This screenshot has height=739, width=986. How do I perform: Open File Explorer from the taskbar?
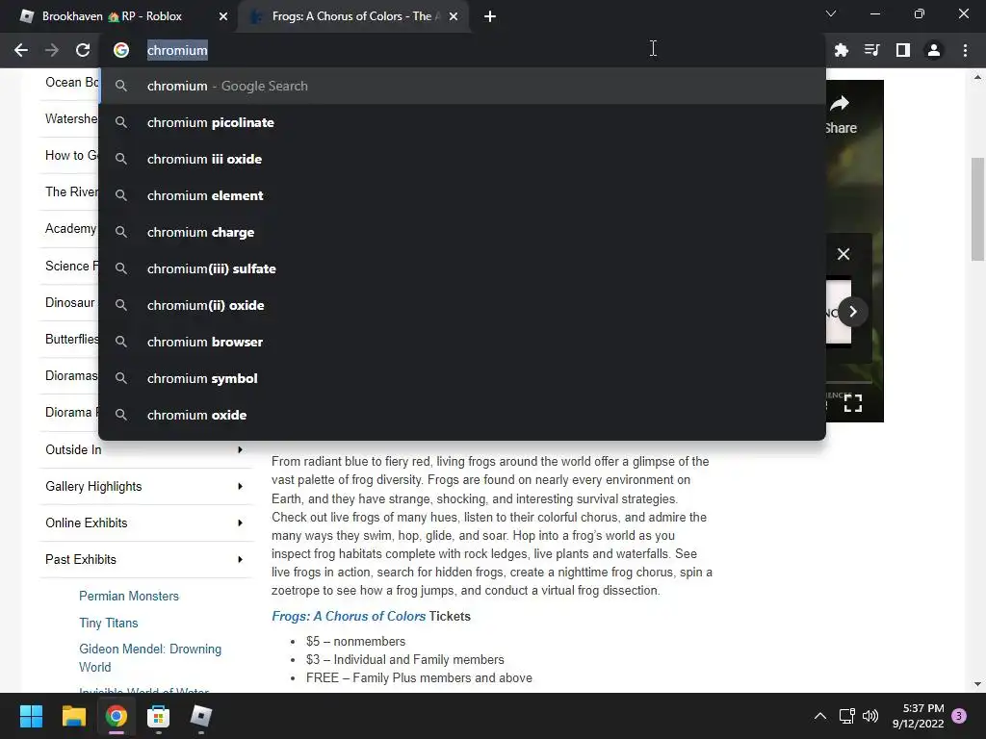pyautogui.click(x=73, y=716)
